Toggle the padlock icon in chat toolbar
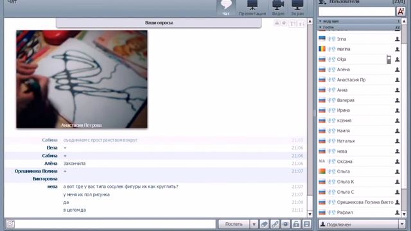This screenshot has width=411, height=231. pyautogui.click(x=296, y=224)
